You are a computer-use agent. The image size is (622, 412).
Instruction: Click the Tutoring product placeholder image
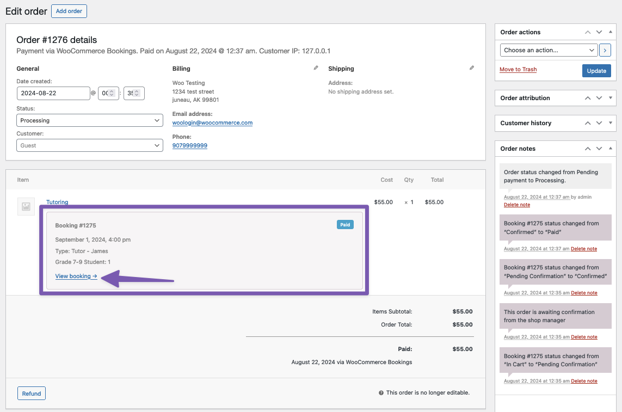[x=26, y=206]
